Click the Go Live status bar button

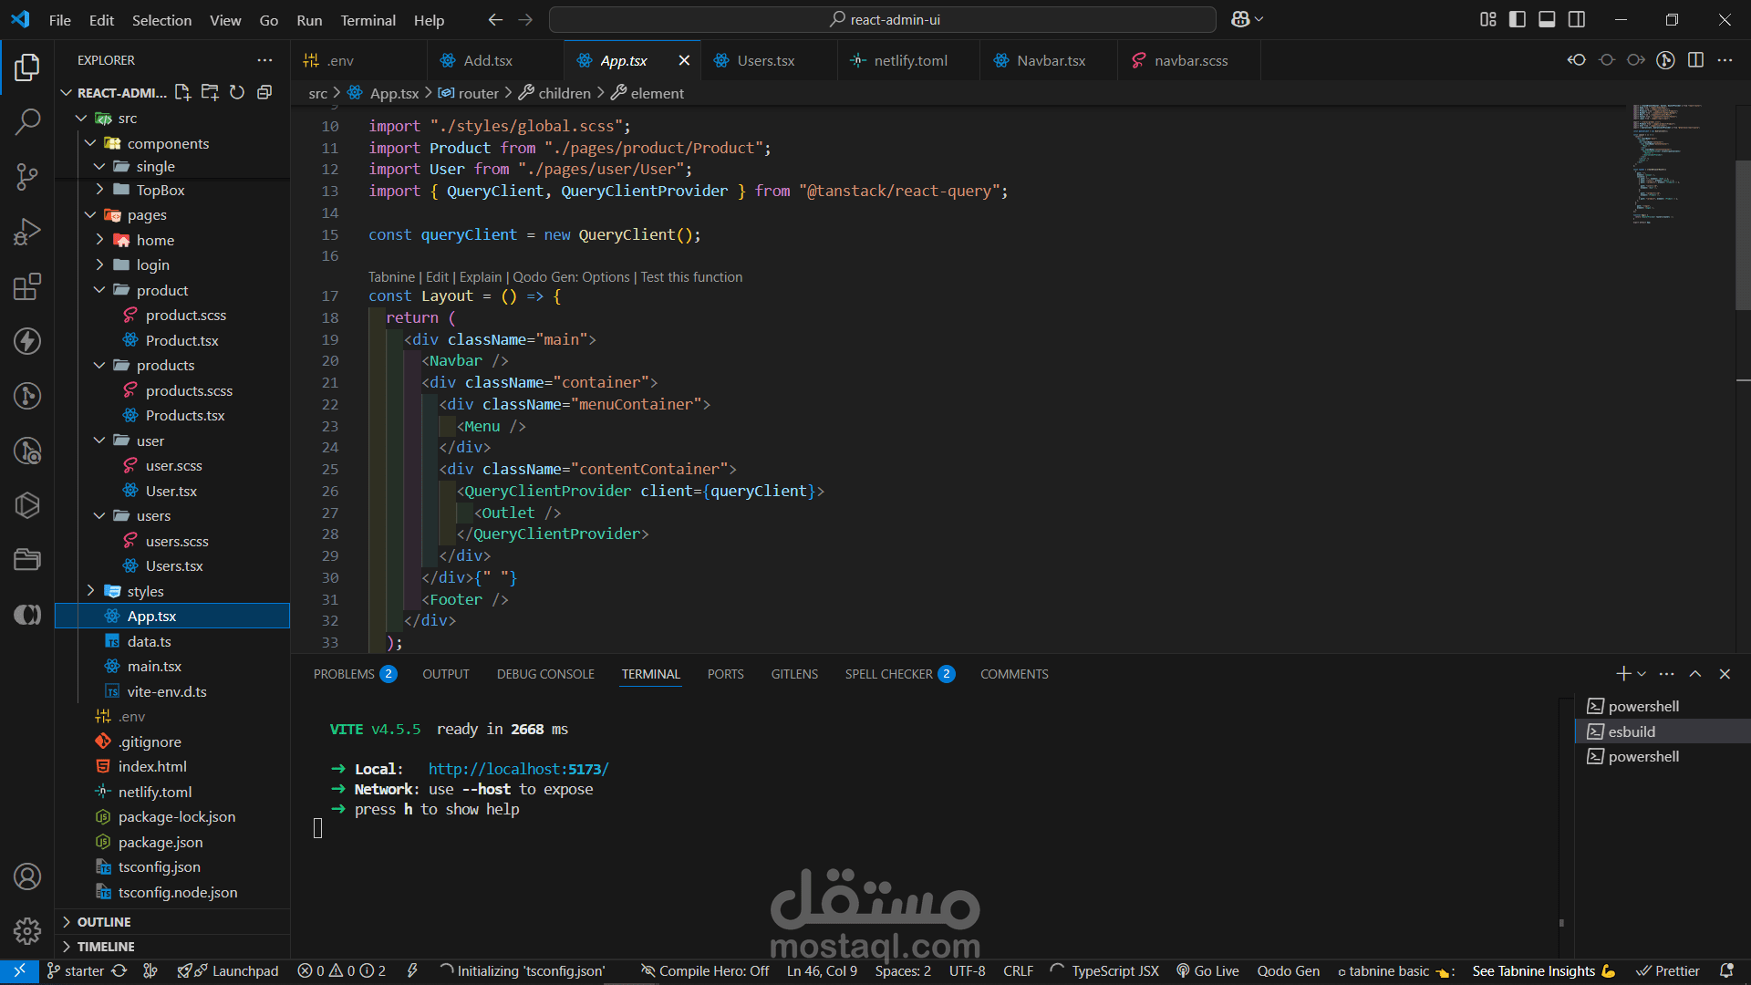1207,970
